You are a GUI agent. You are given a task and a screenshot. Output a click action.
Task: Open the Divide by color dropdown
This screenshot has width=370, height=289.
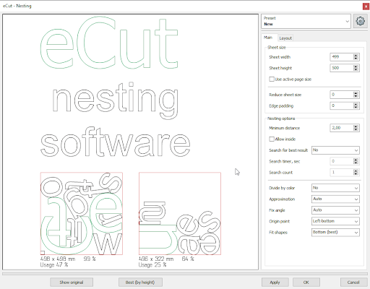pyautogui.click(x=335, y=188)
